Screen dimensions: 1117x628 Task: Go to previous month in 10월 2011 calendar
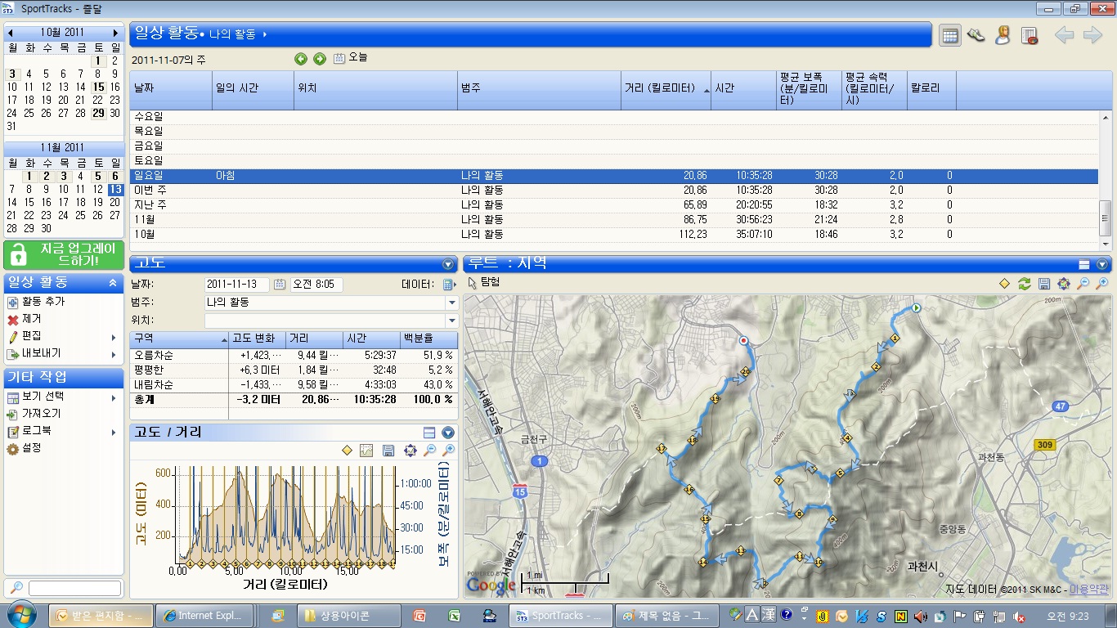(11, 33)
